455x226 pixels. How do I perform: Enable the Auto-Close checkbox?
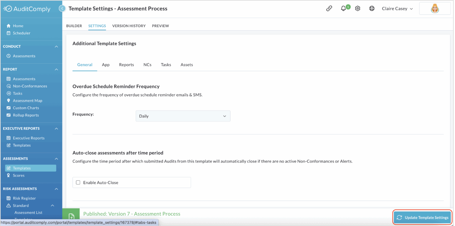coord(78,182)
